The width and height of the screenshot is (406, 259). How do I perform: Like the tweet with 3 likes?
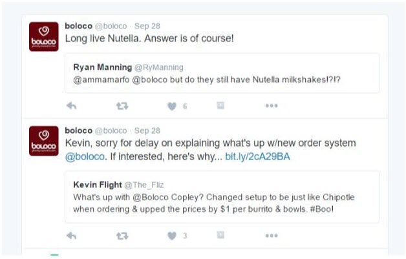coord(172,236)
